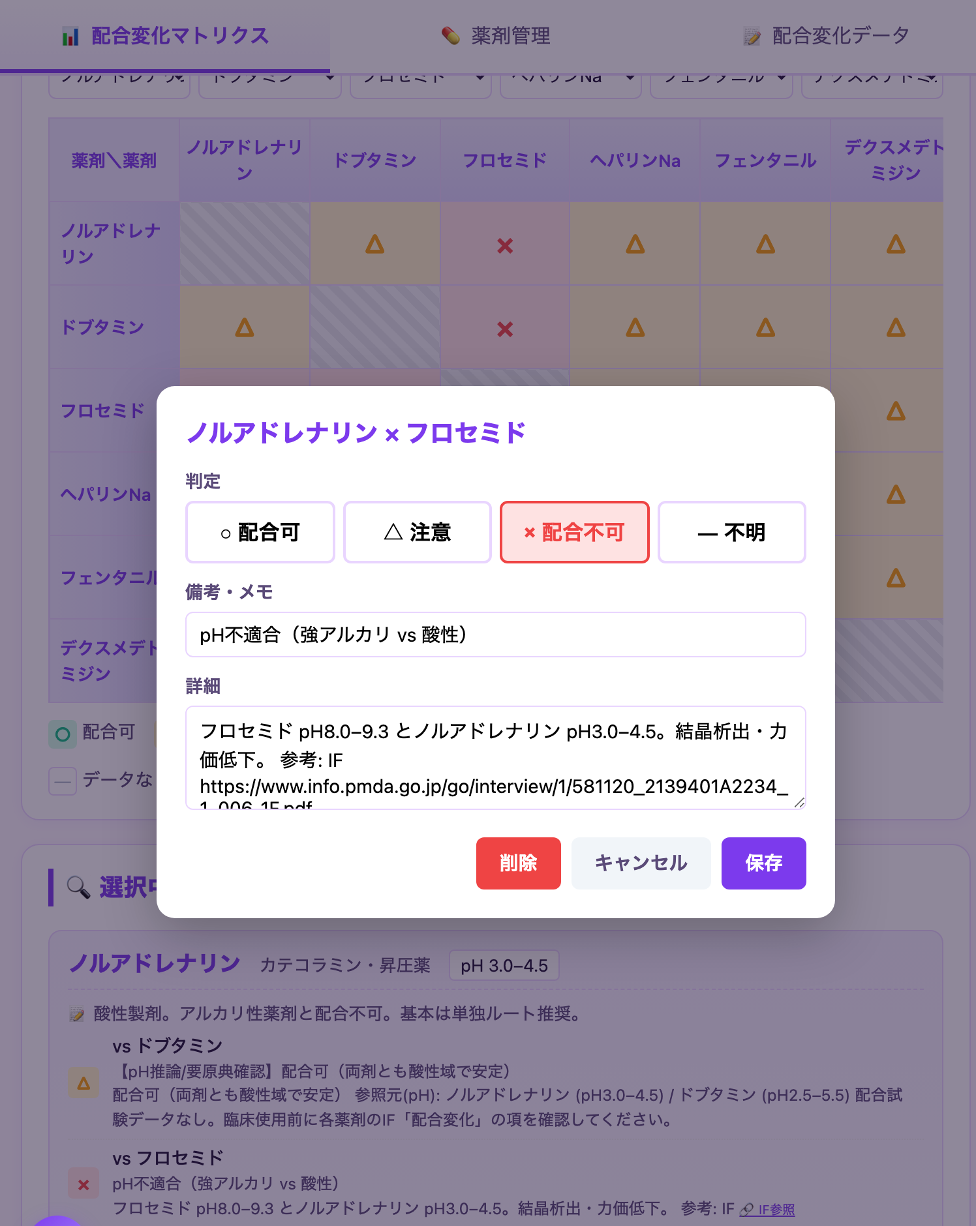Select the 注意 judgment option
Viewport: 976px width, 1226px height.
[x=418, y=532]
